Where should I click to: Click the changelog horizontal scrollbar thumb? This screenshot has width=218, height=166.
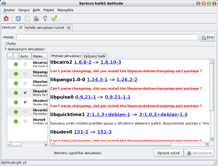click(113, 144)
